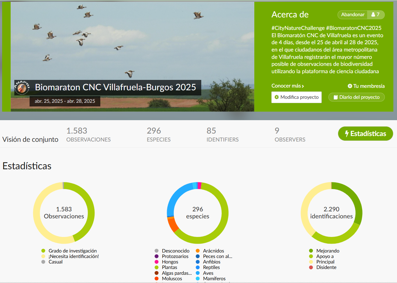Screen dimensions: 397x283
Task: Click the Protozoarios legend dot
Action: click(156, 256)
